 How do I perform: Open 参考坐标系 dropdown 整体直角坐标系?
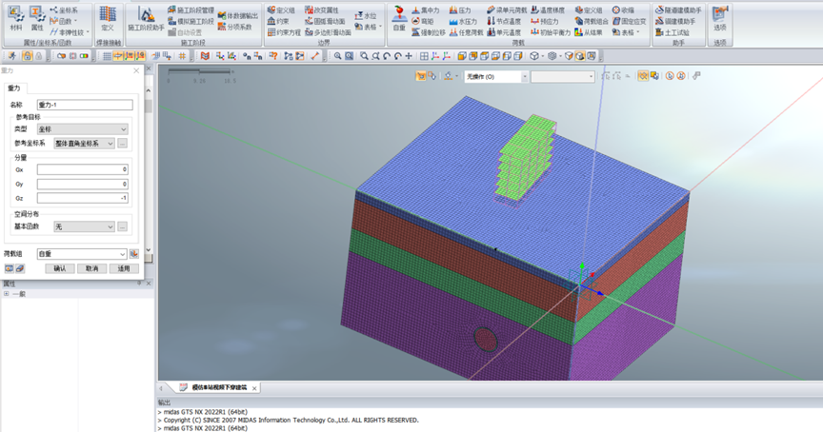(x=84, y=143)
